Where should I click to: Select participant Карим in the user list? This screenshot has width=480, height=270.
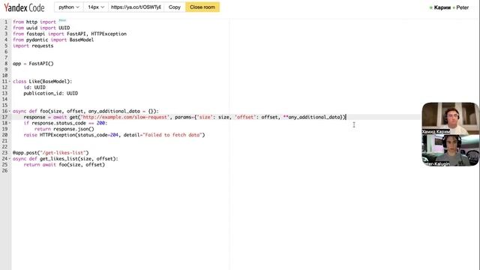point(442,7)
